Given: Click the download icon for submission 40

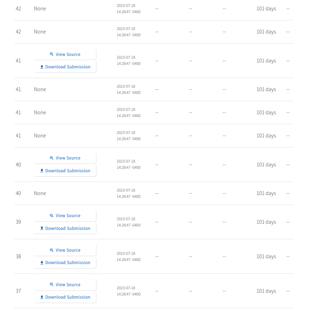Looking at the screenshot, I should click(x=42, y=171).
